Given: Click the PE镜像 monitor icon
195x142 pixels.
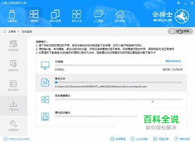Looking at the screenshot, I should 45,65.
